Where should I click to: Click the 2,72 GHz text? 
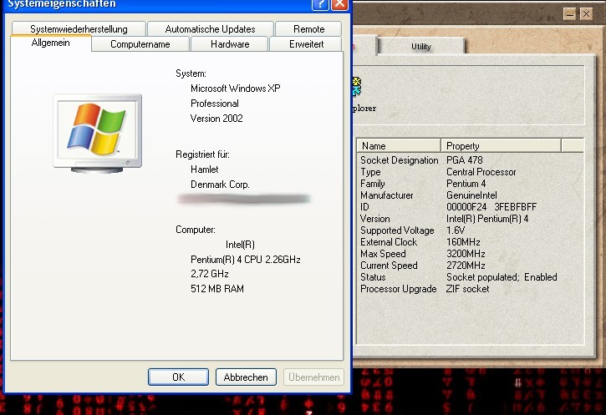point(210,274)
